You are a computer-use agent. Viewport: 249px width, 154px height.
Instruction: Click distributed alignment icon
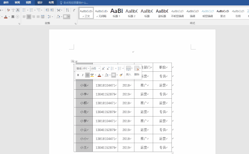(x=42, y=16)
